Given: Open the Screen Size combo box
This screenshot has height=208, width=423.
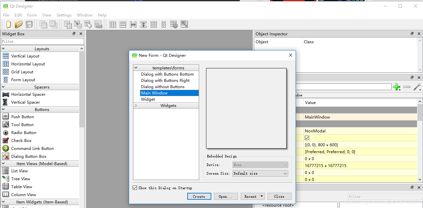Looking at the screenshot, I should [x=260, y=173].
